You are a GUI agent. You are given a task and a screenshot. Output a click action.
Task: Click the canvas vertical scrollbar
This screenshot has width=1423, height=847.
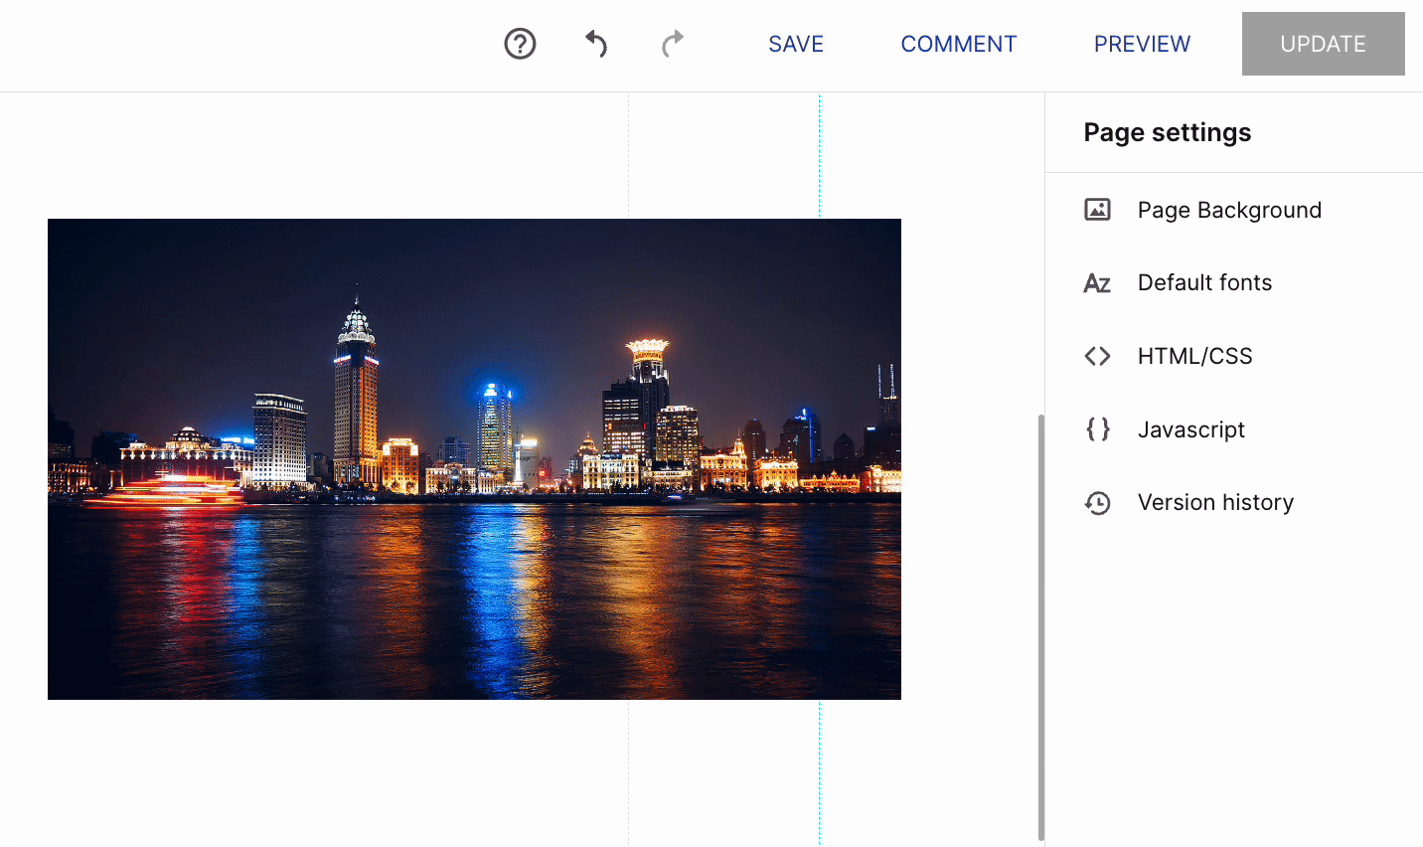tap(1040, 627)
